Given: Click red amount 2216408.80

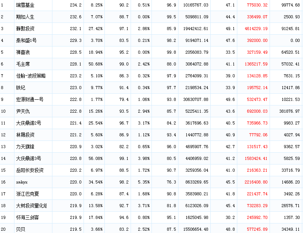Looking at the screenshot, I should click(256, 182).
